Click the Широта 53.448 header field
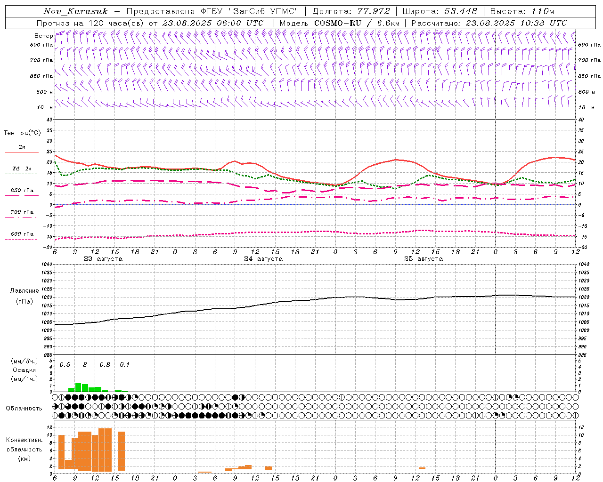Screen dimensions: 603x482 pos(440,11)
